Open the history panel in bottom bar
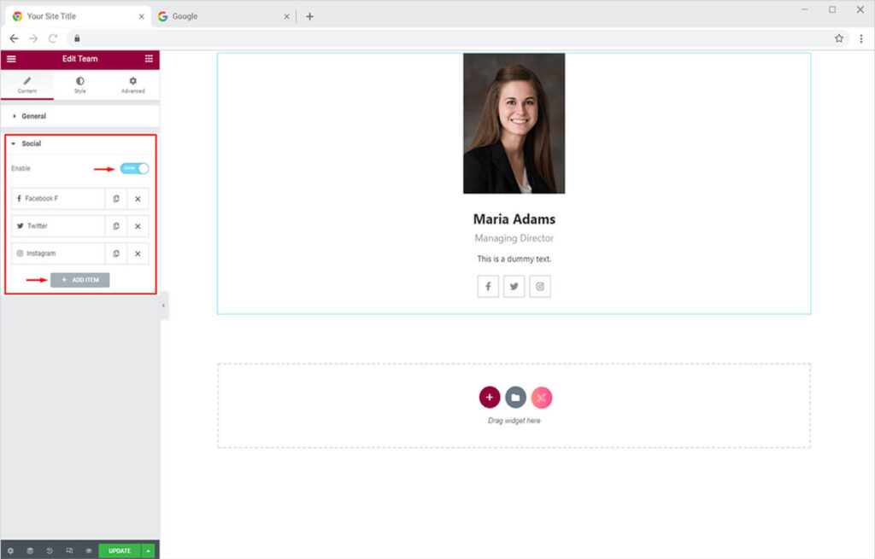Viewport: 875px width, 559px height. coord(50,550)
